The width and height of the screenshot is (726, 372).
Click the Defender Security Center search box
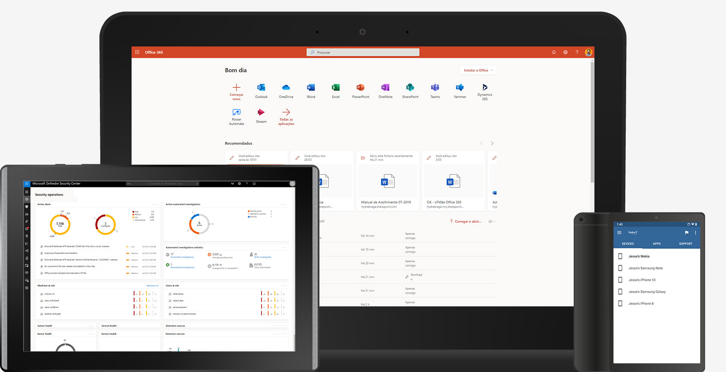click(x=173, y=184)
